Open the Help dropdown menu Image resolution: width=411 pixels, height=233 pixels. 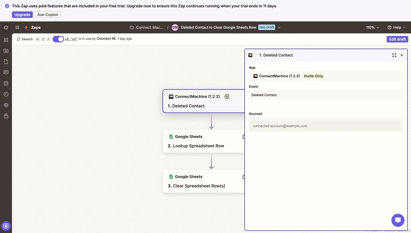[397, 27]
